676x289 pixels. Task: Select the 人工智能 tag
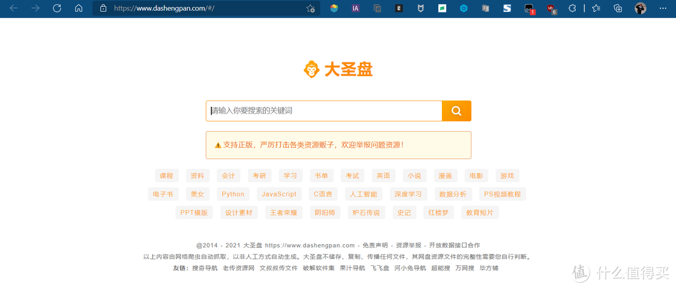click(364, 194)
